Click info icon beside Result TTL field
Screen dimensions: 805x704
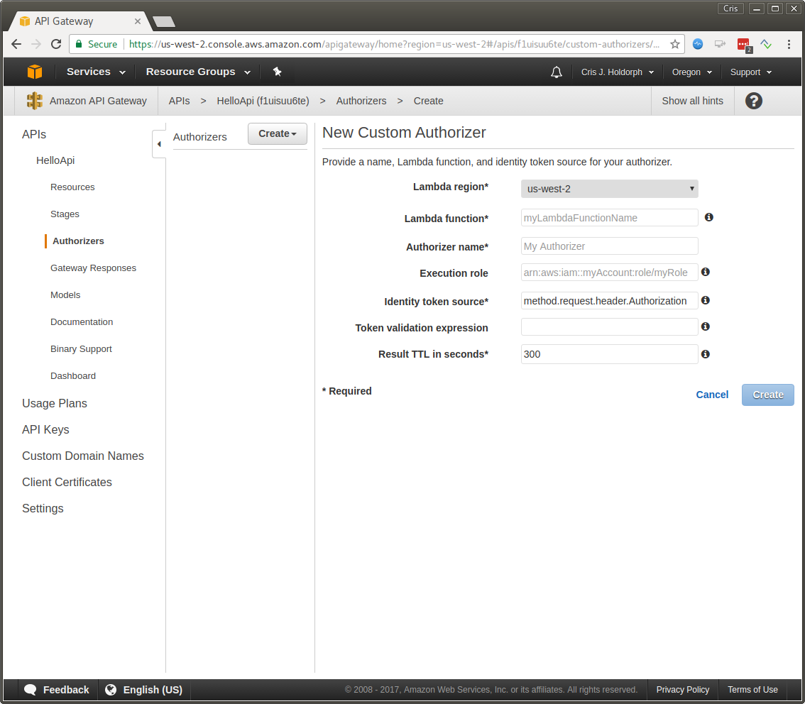706,353
